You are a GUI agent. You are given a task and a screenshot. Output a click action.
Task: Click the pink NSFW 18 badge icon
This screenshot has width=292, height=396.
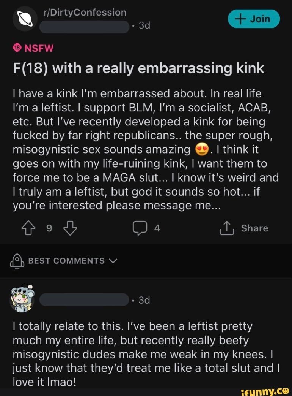pos(17,48)
